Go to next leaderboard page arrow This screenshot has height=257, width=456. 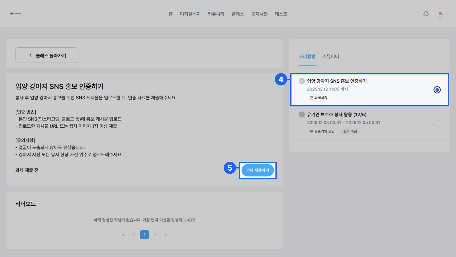pos(155,235)
